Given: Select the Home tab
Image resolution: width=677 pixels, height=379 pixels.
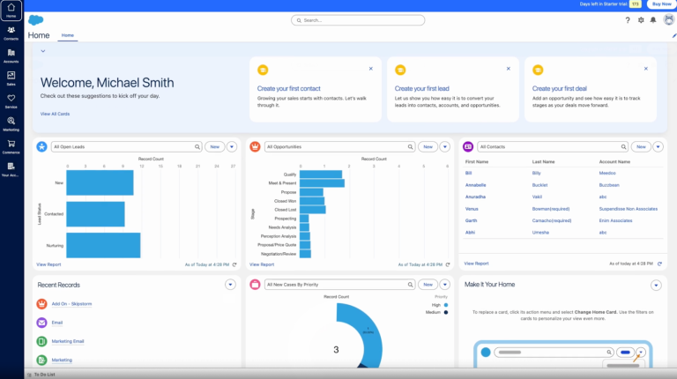Looking at the screenshot, I should (68, 35).
